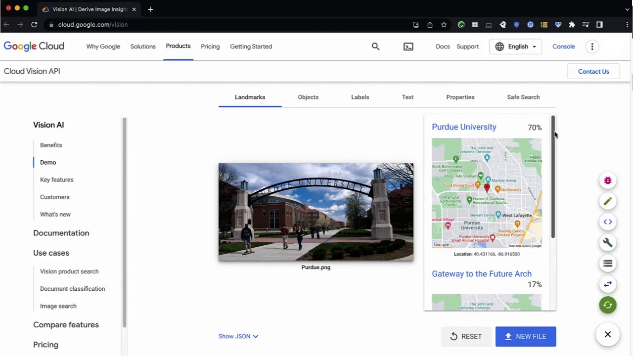This screenshot has width=633, height=356.
Task: Open the Products menu
Action: (178, 46)
